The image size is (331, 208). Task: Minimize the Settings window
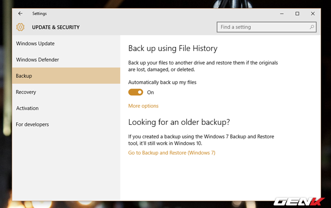282,14
